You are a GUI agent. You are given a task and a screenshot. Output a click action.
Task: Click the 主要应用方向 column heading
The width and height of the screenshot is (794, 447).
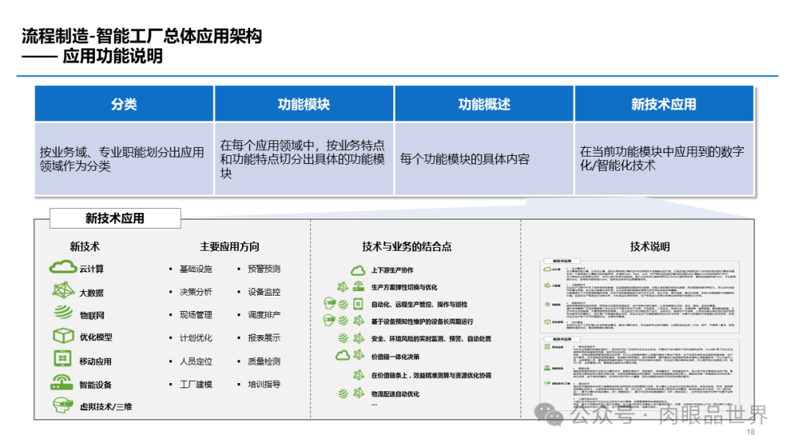click(x=229, y=246)
